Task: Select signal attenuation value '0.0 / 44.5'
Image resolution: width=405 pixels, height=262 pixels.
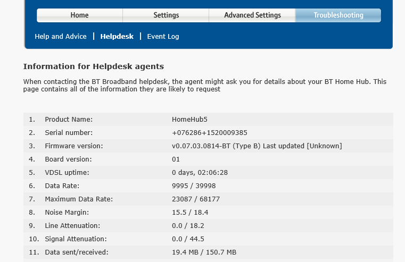Action: (x=188, y=239)
